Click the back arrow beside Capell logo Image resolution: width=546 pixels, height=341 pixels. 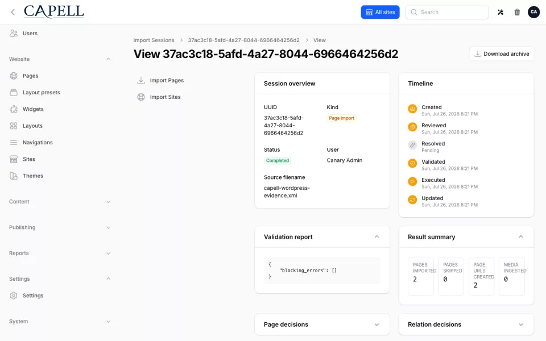click(x=13, y=12)
